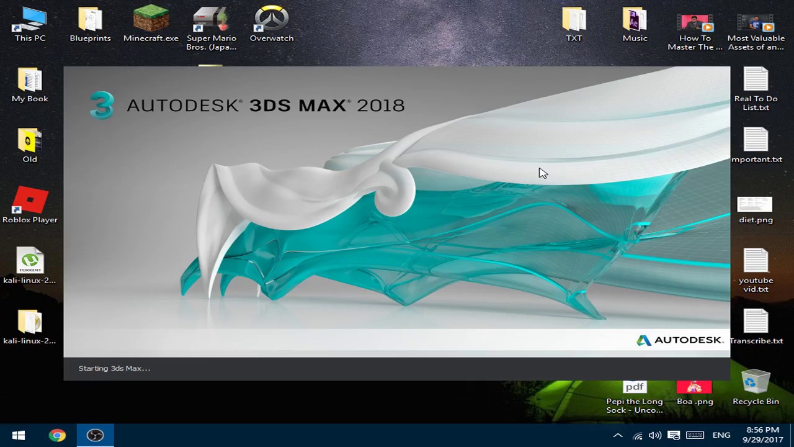Launch Google Chrome from taskbar
The width and height of the screenshot is (794, 447).
coord(57,435)
